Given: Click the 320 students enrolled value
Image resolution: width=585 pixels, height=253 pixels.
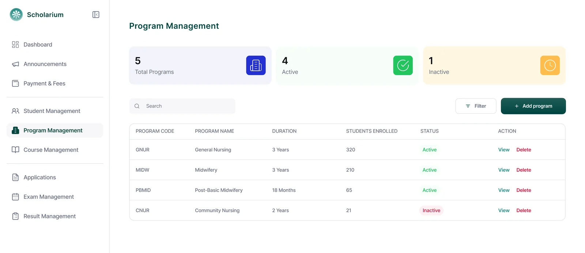Looking at the screenshot, I should click(x=350, y=150).
